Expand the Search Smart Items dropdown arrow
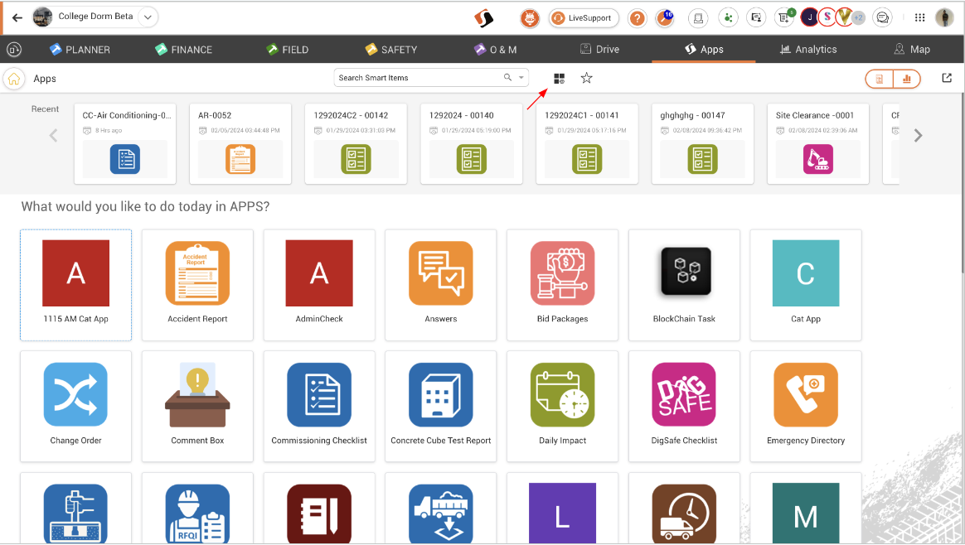The width and height of the screenshot is (965, 545). pos(522,78)
